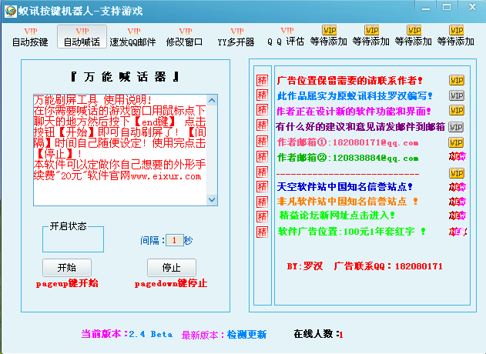The image size is (486, 354).
Task: Click the interval seconds input field
Action: click(175, 240)
